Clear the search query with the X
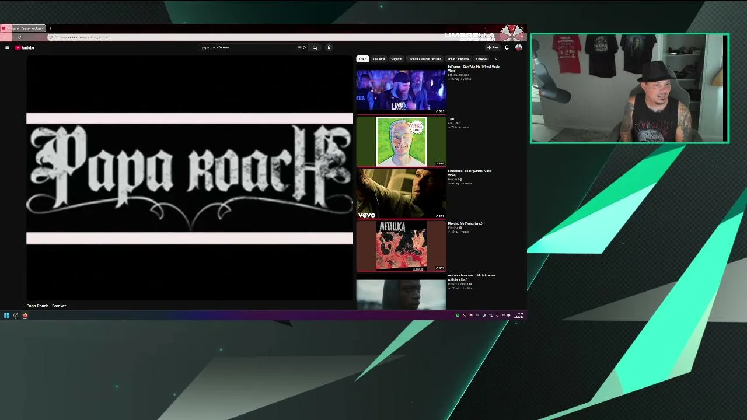 (x=305, y=47)
